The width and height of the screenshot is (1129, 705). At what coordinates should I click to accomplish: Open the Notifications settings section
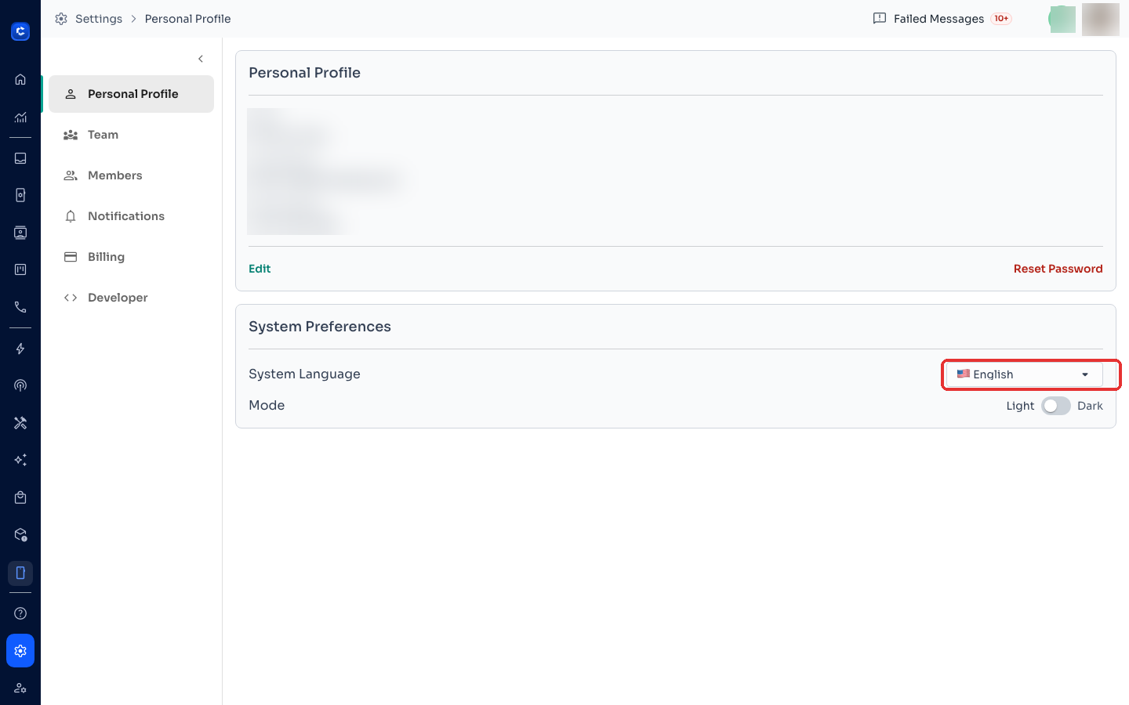[131, 216]
